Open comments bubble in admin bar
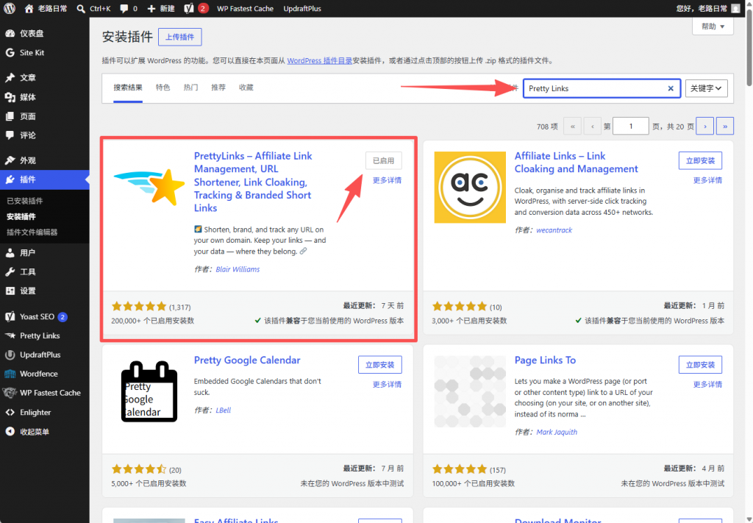Viewport: 753px width, 523px height. [x=128, y=8]
